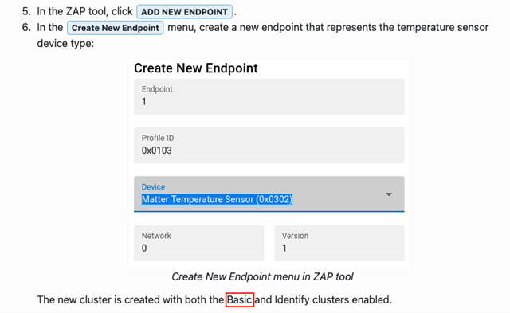The height and width of the screenshot is (313, 510).
Task: Focus the Network input field
Action: pos(198,243)
